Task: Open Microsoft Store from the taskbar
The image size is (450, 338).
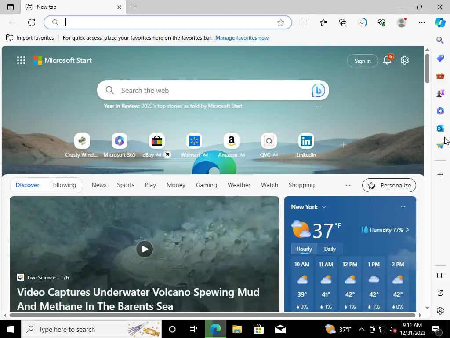Action: tap(258, 329)
